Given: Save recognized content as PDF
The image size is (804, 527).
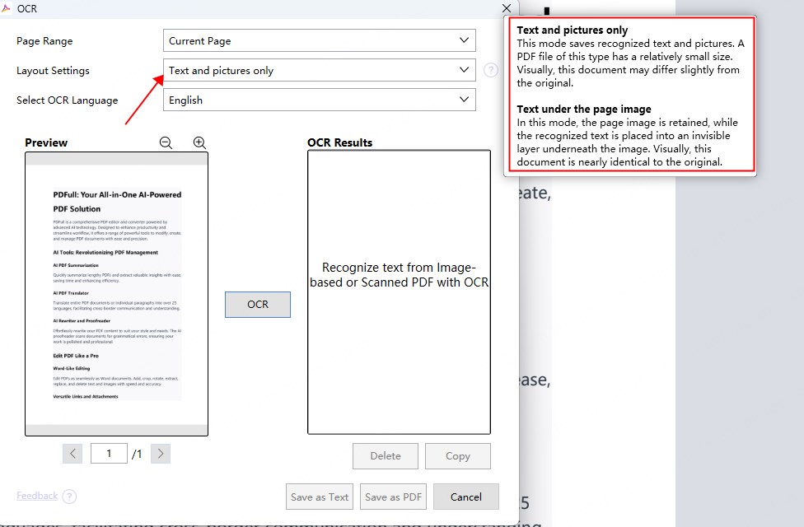Looking at the screenshot, I should point(393,496).
